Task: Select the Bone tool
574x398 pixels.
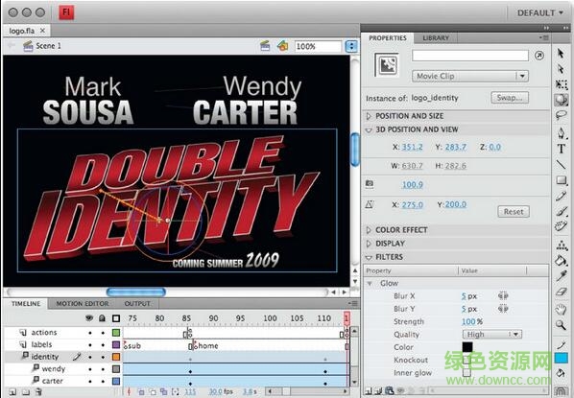Action: tap(562, 246)
